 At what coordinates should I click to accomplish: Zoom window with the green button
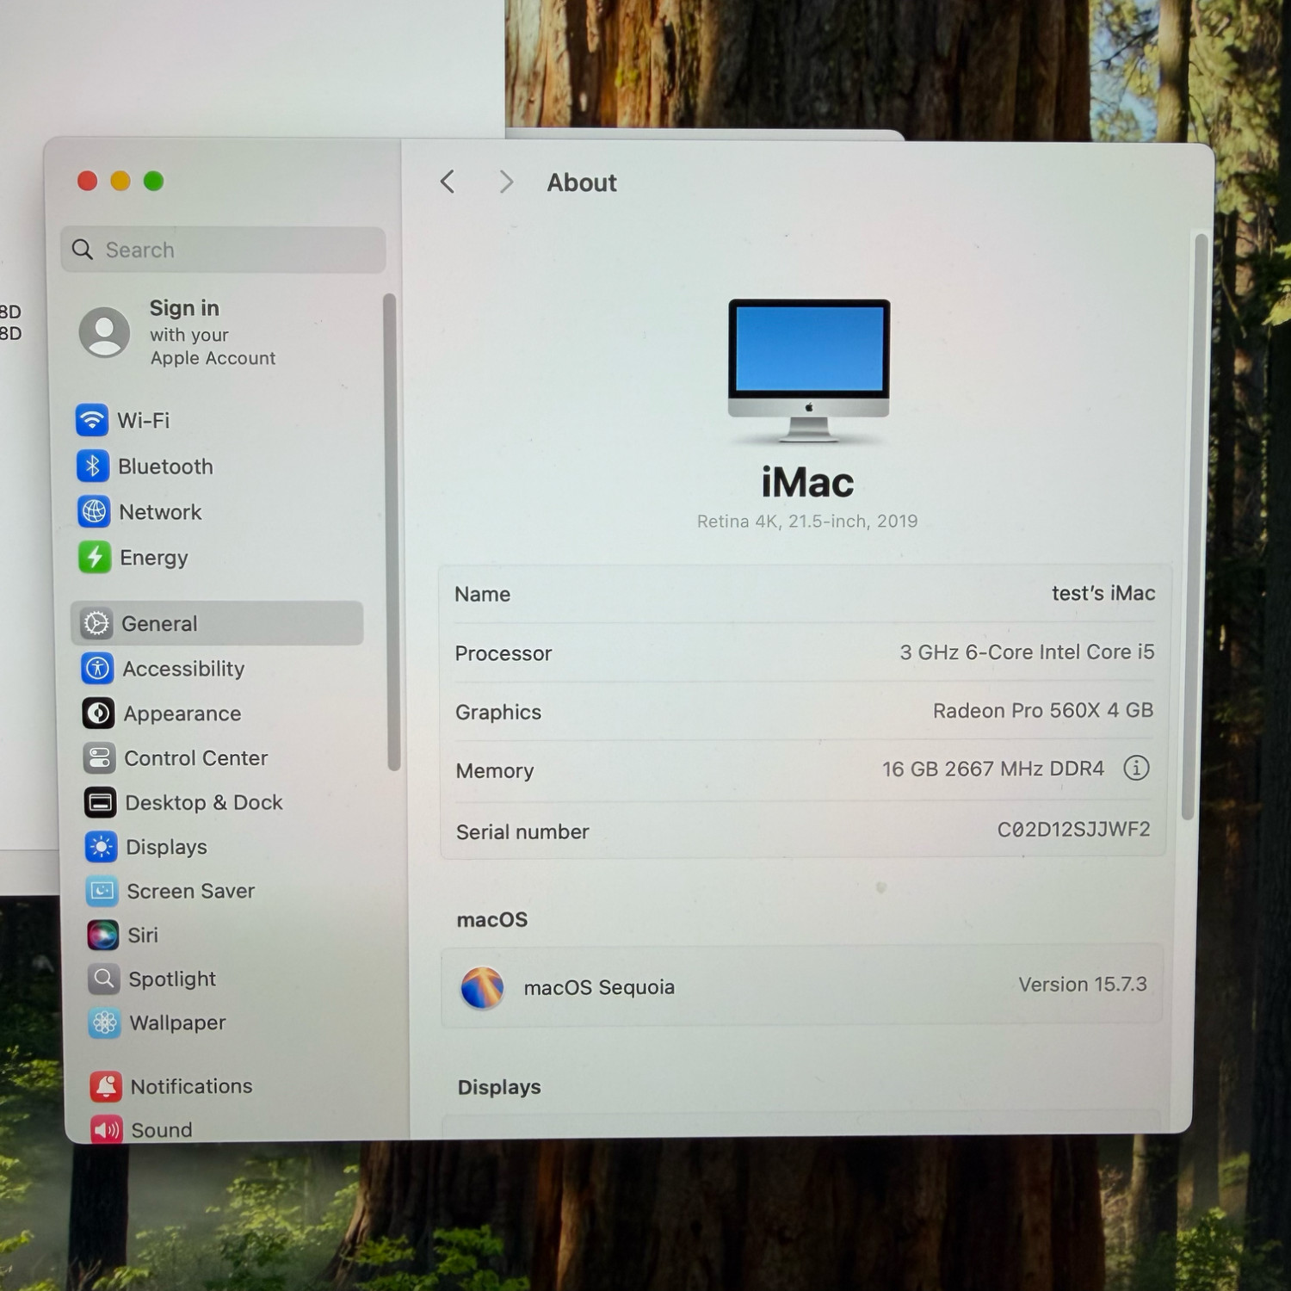(153, 181)
